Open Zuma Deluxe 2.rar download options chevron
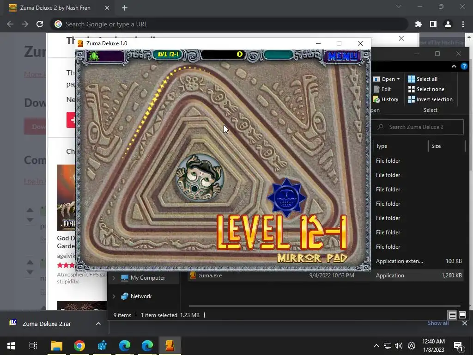Screen dimensions: 473x355 [x=98, y=324]
